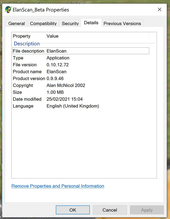The width and height of the screenshot is (170, 219).
Task: Click the ElanScan_Beta icon in title bar
Action: click(x=8, y=10)
